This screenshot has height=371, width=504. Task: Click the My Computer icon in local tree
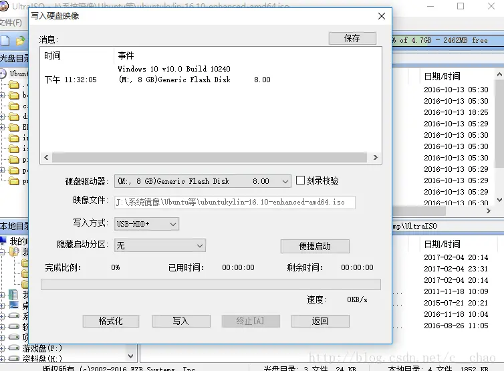tap(3, 241)
